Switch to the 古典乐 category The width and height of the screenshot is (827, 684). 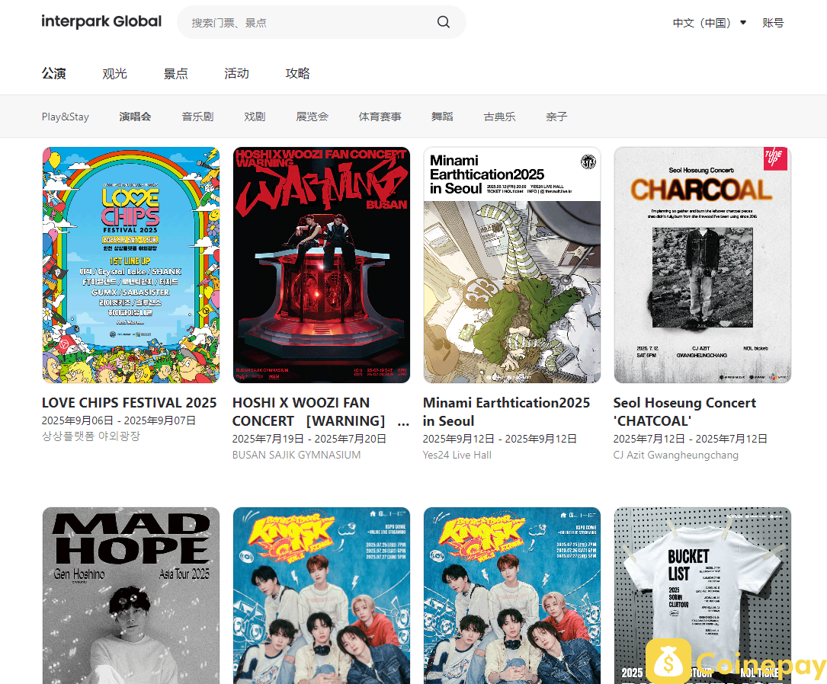(499, 117)
